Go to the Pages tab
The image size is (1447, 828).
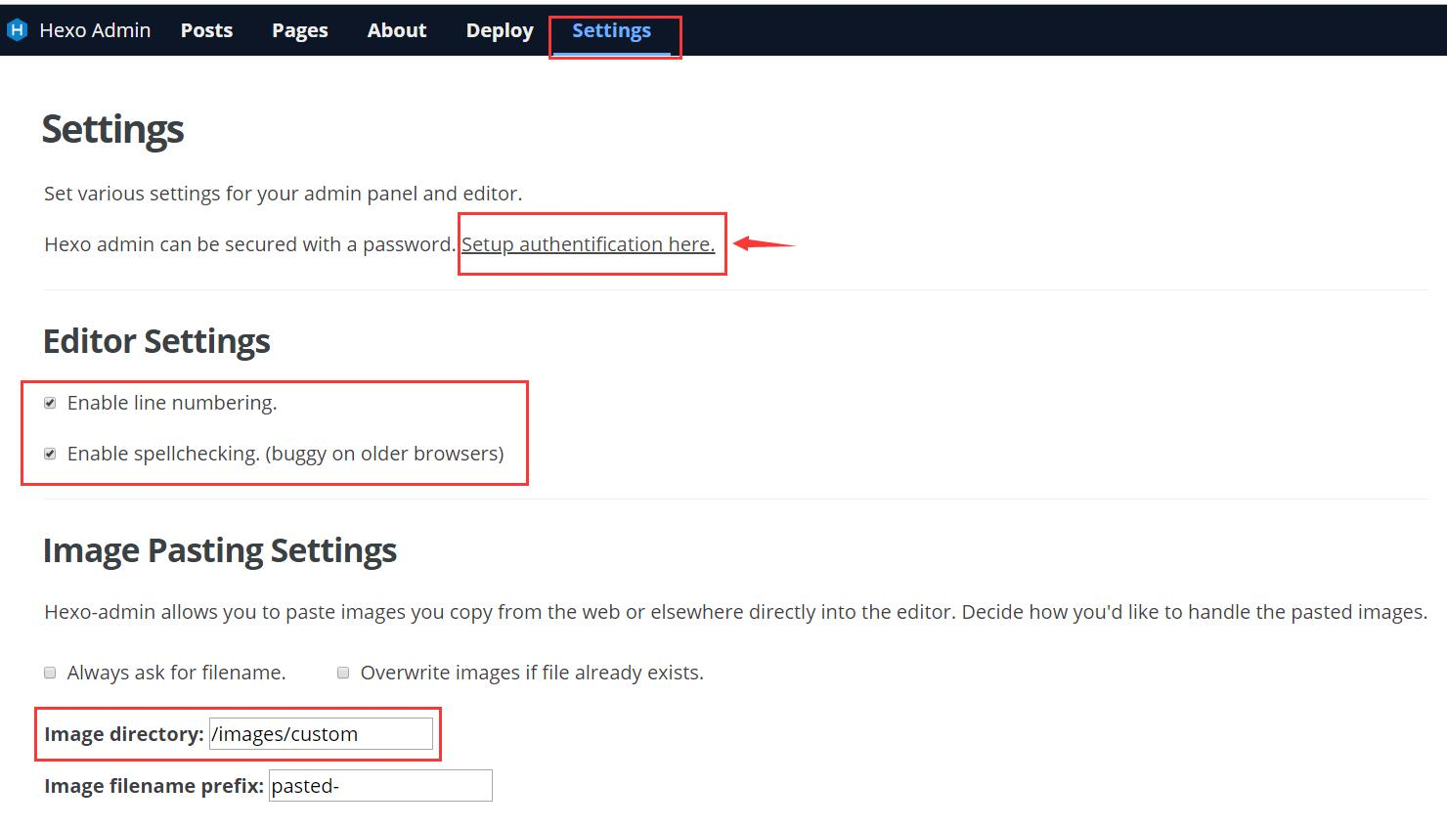299,30
